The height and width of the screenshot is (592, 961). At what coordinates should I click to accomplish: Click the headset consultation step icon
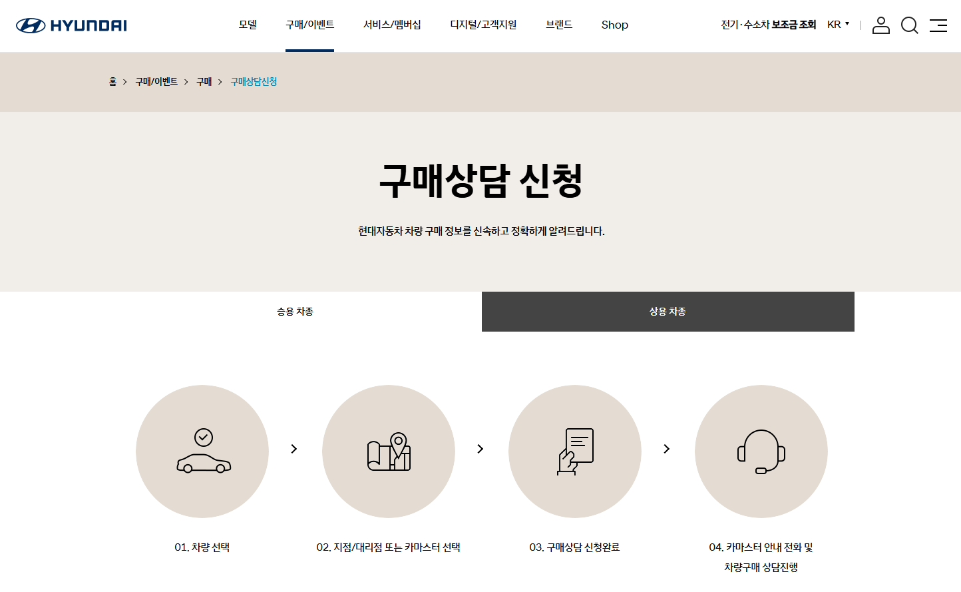pyautogui.click(x=761, y=451)
